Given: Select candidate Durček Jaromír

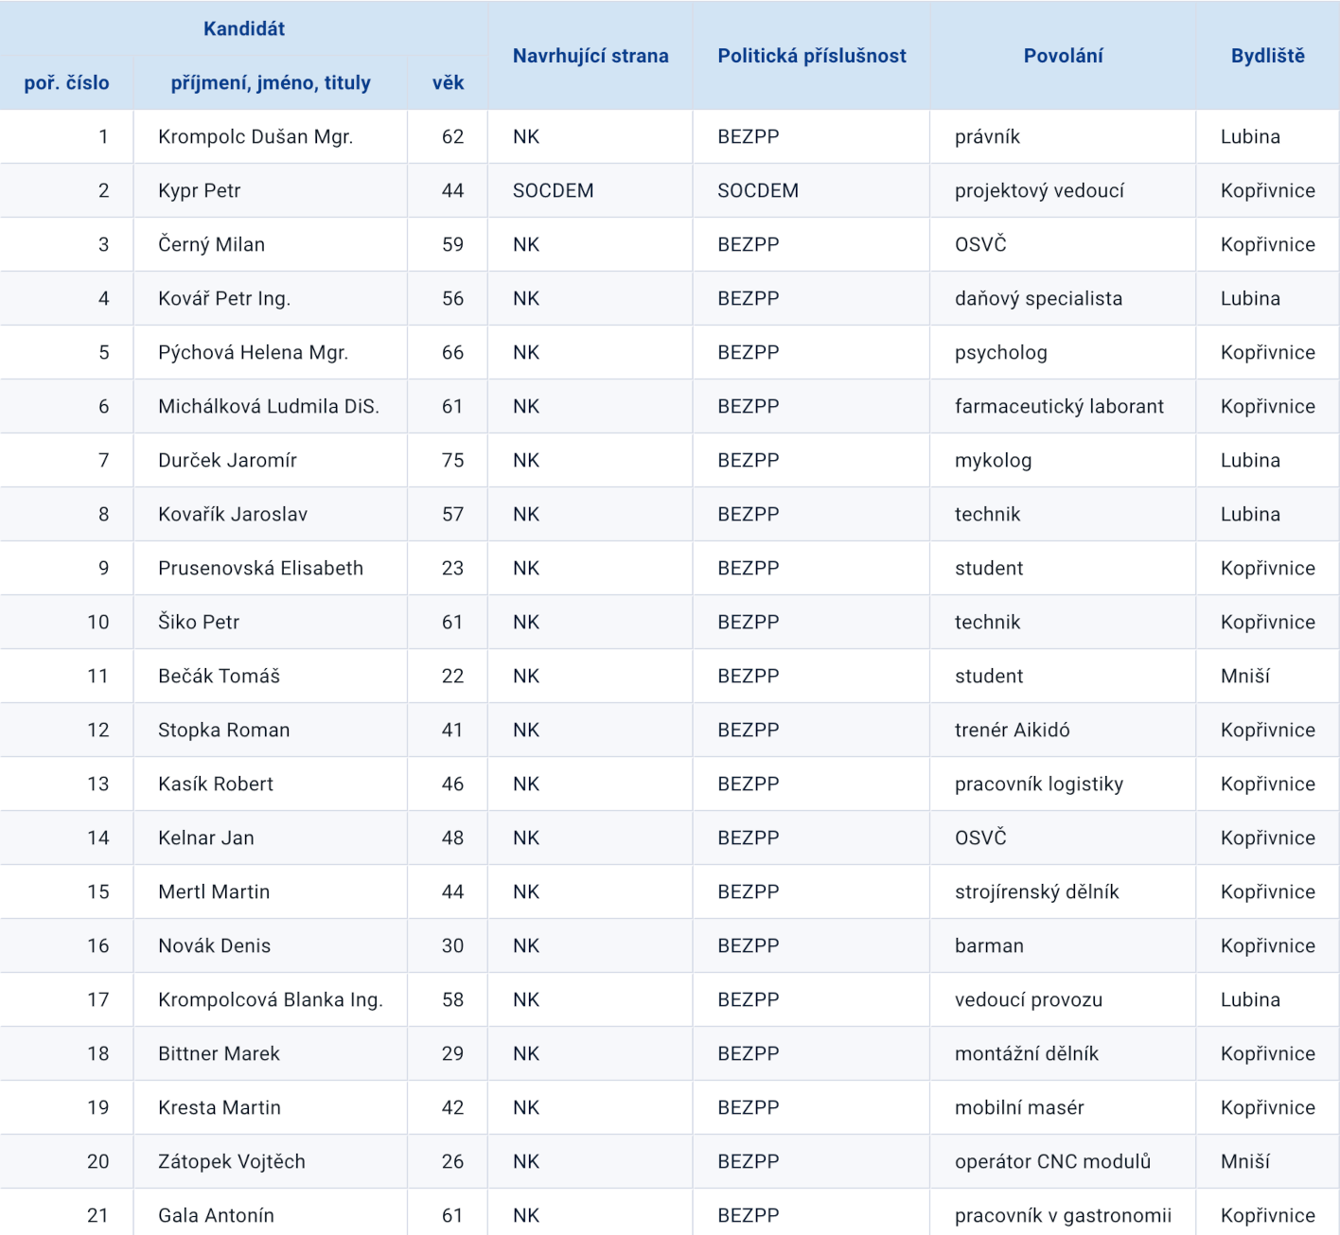Looking at the screenshot, I should coord(227,460).
